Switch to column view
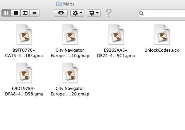The image size is (185, 130). tap(25, 13)
